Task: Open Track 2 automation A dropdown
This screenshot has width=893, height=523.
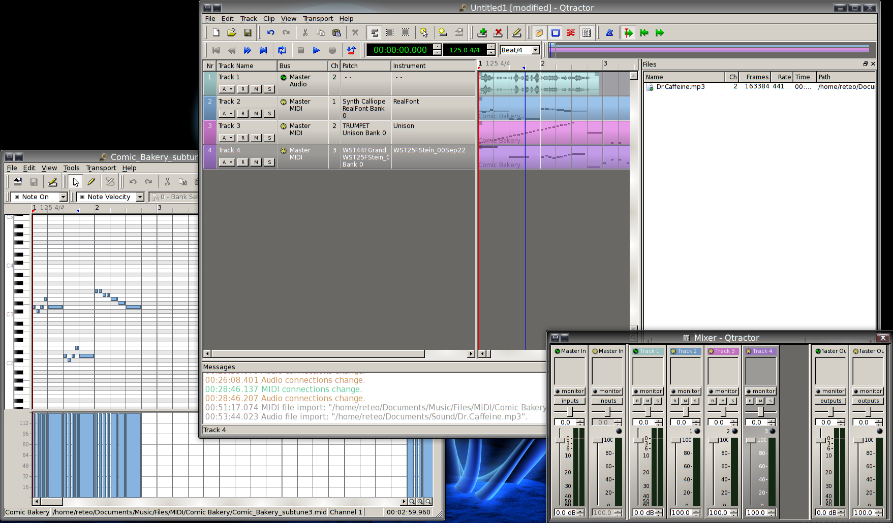Action: [227, 114]
